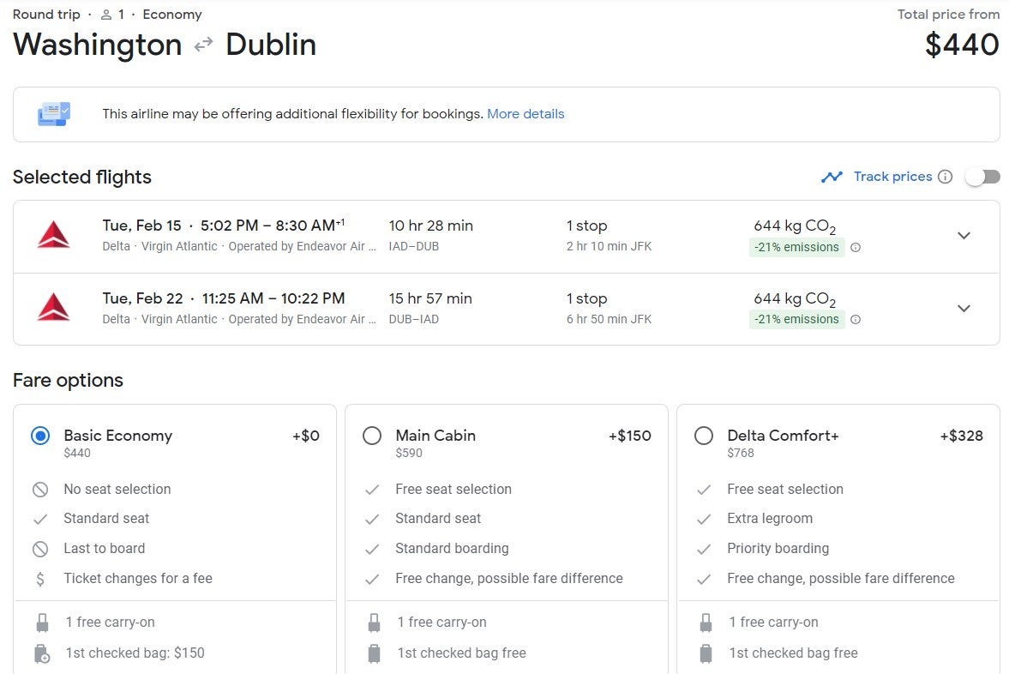Expand the Tue, Feb 15 flight details
The width and height of the screenshot is (1009, 674).
tap(964, 236)
